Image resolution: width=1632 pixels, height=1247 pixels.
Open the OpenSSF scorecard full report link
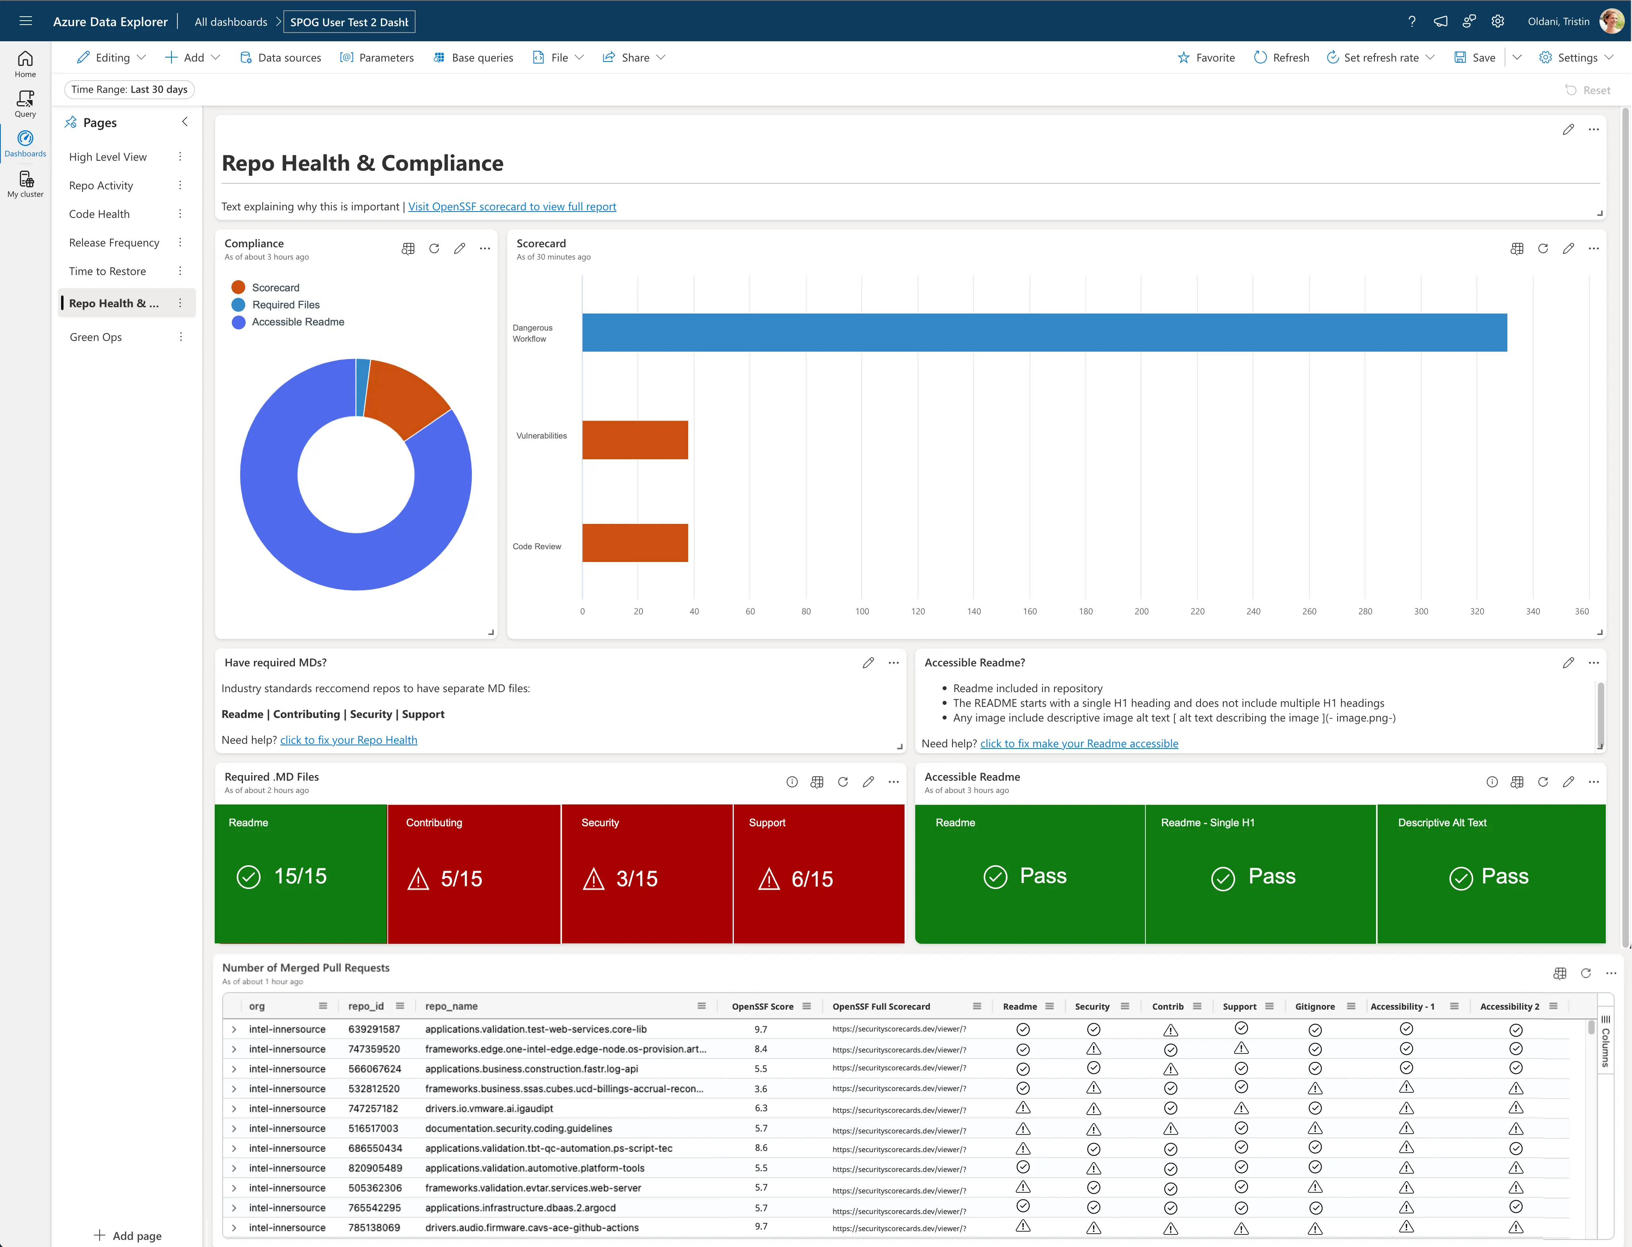[x=511, y=206]
